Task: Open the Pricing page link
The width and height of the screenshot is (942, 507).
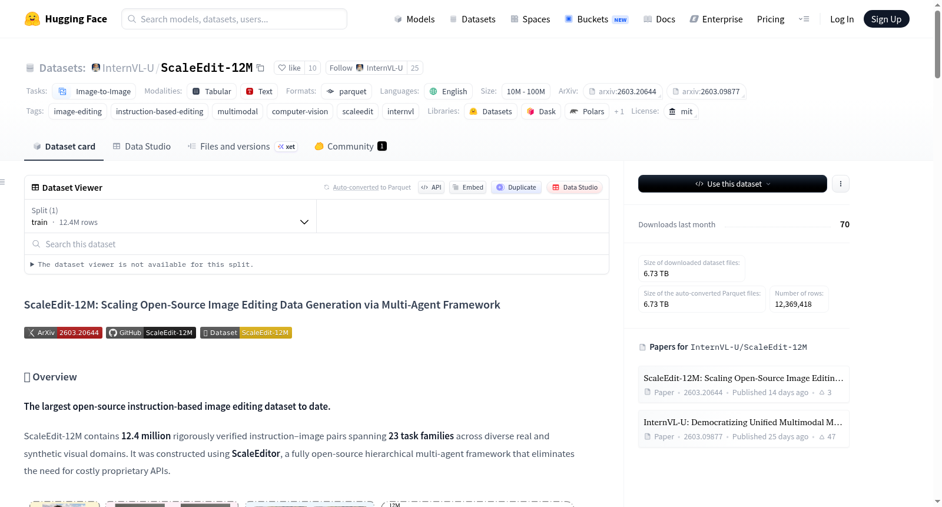Action: click(x=771, y=19)
